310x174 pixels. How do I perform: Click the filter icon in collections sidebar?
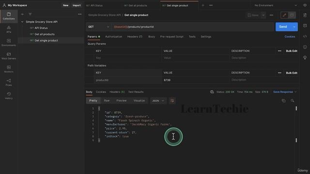pos(30,14)
